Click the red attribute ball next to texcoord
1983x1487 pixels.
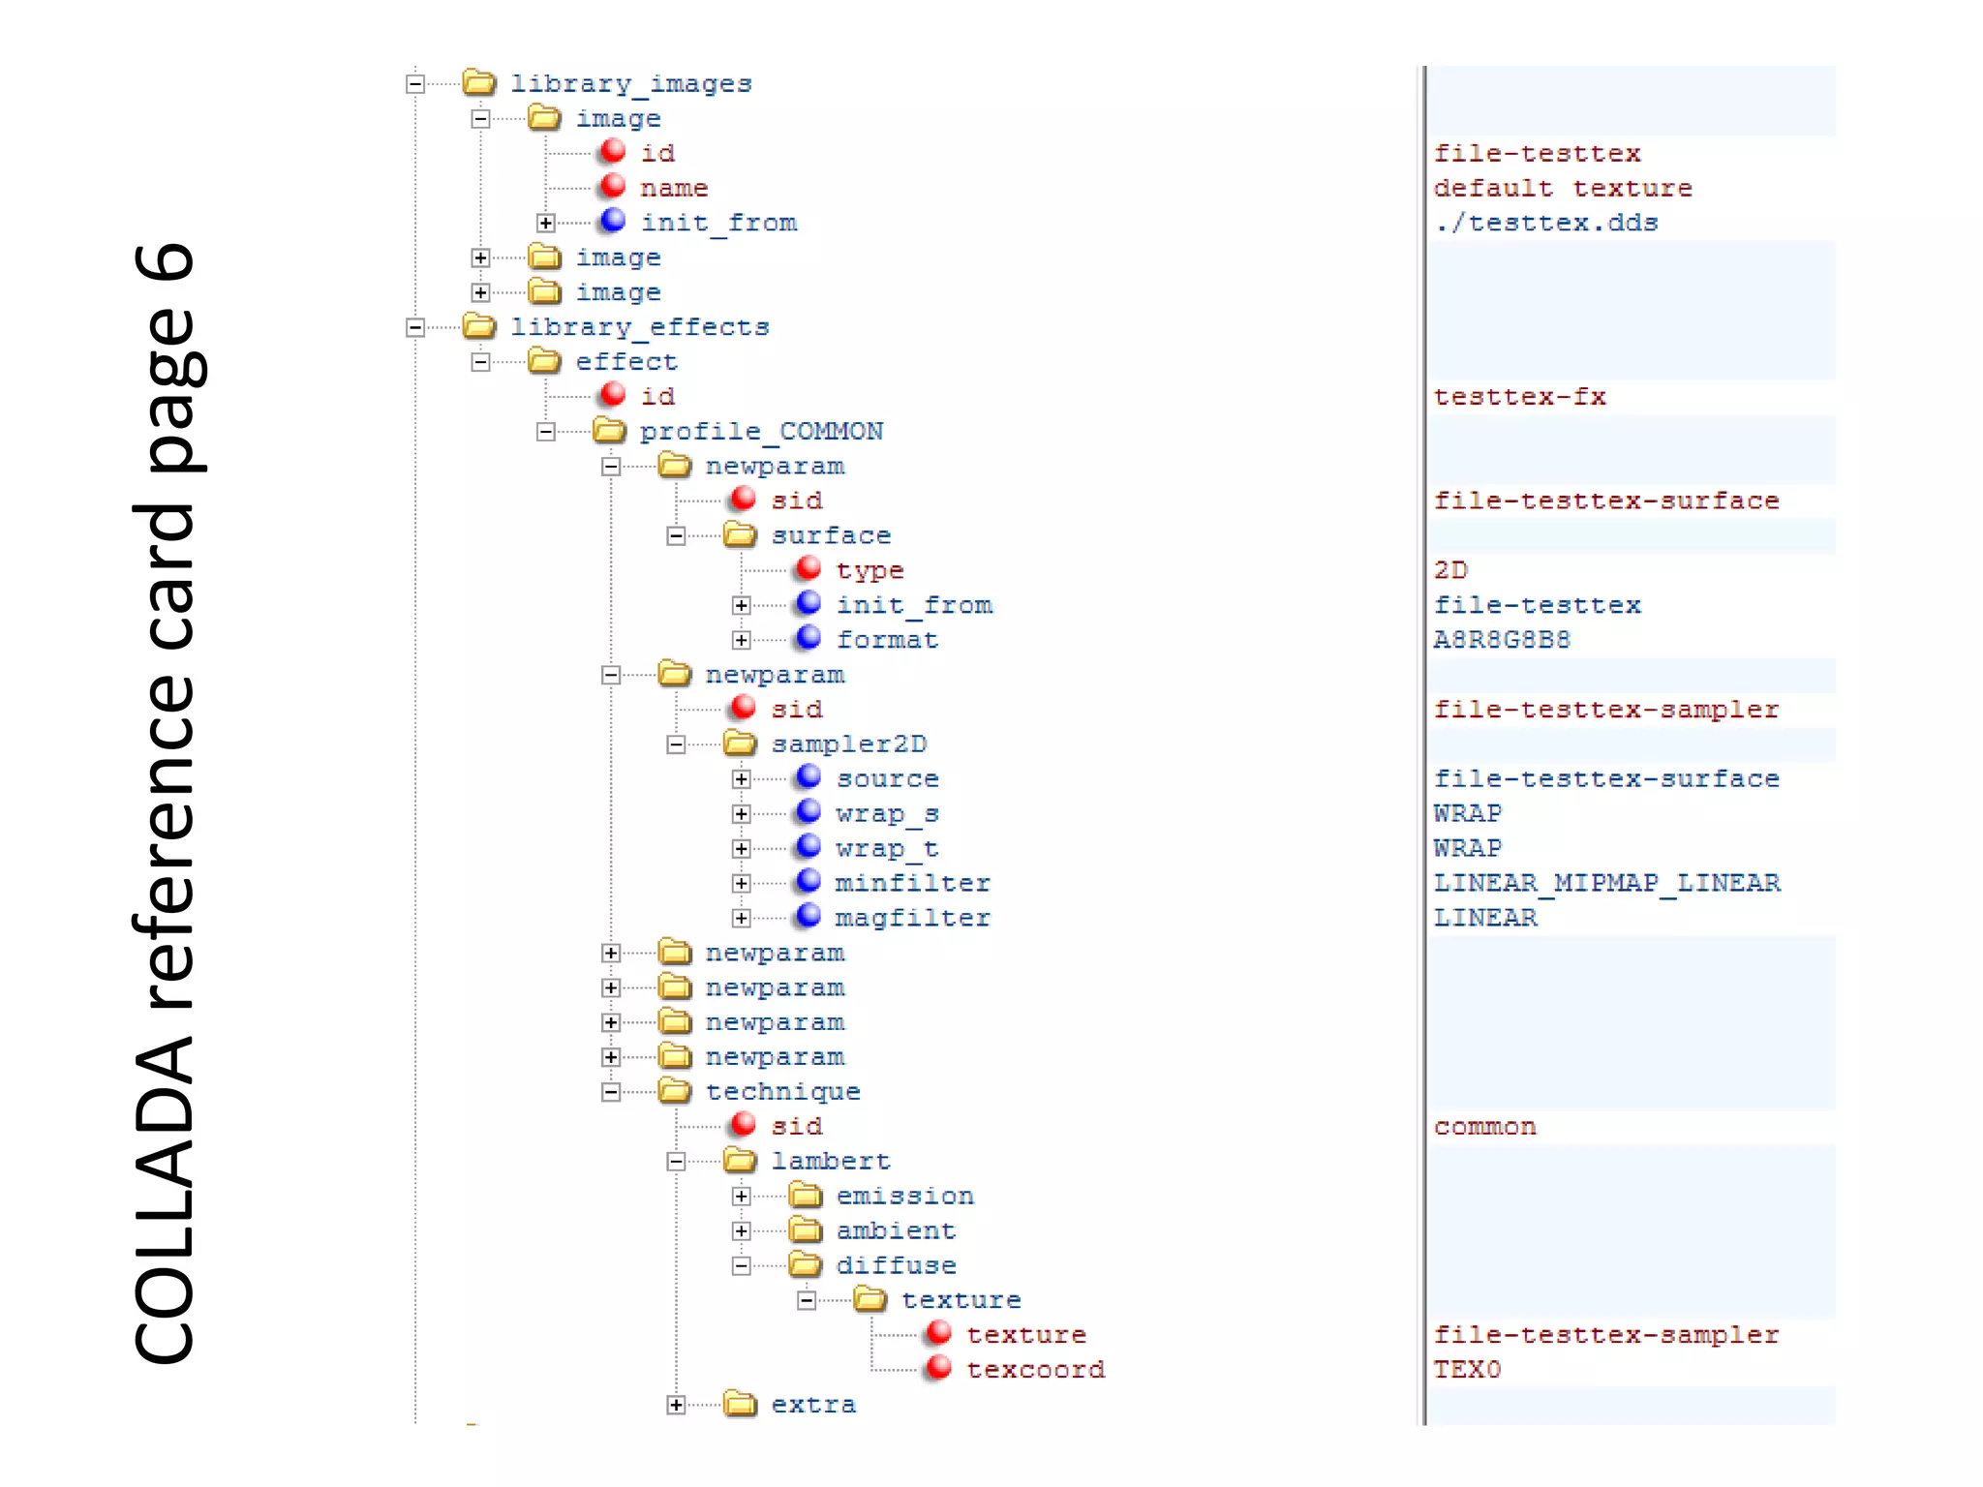[938, 1368]
